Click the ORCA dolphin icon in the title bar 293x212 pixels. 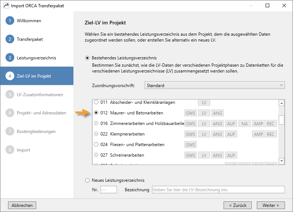(x=6, y=5)
